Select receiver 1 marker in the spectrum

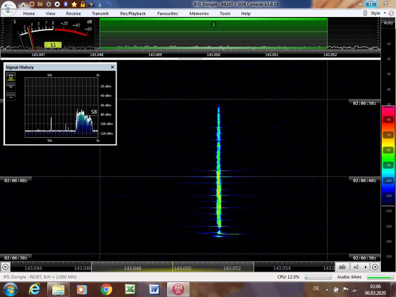coord(213,24)
